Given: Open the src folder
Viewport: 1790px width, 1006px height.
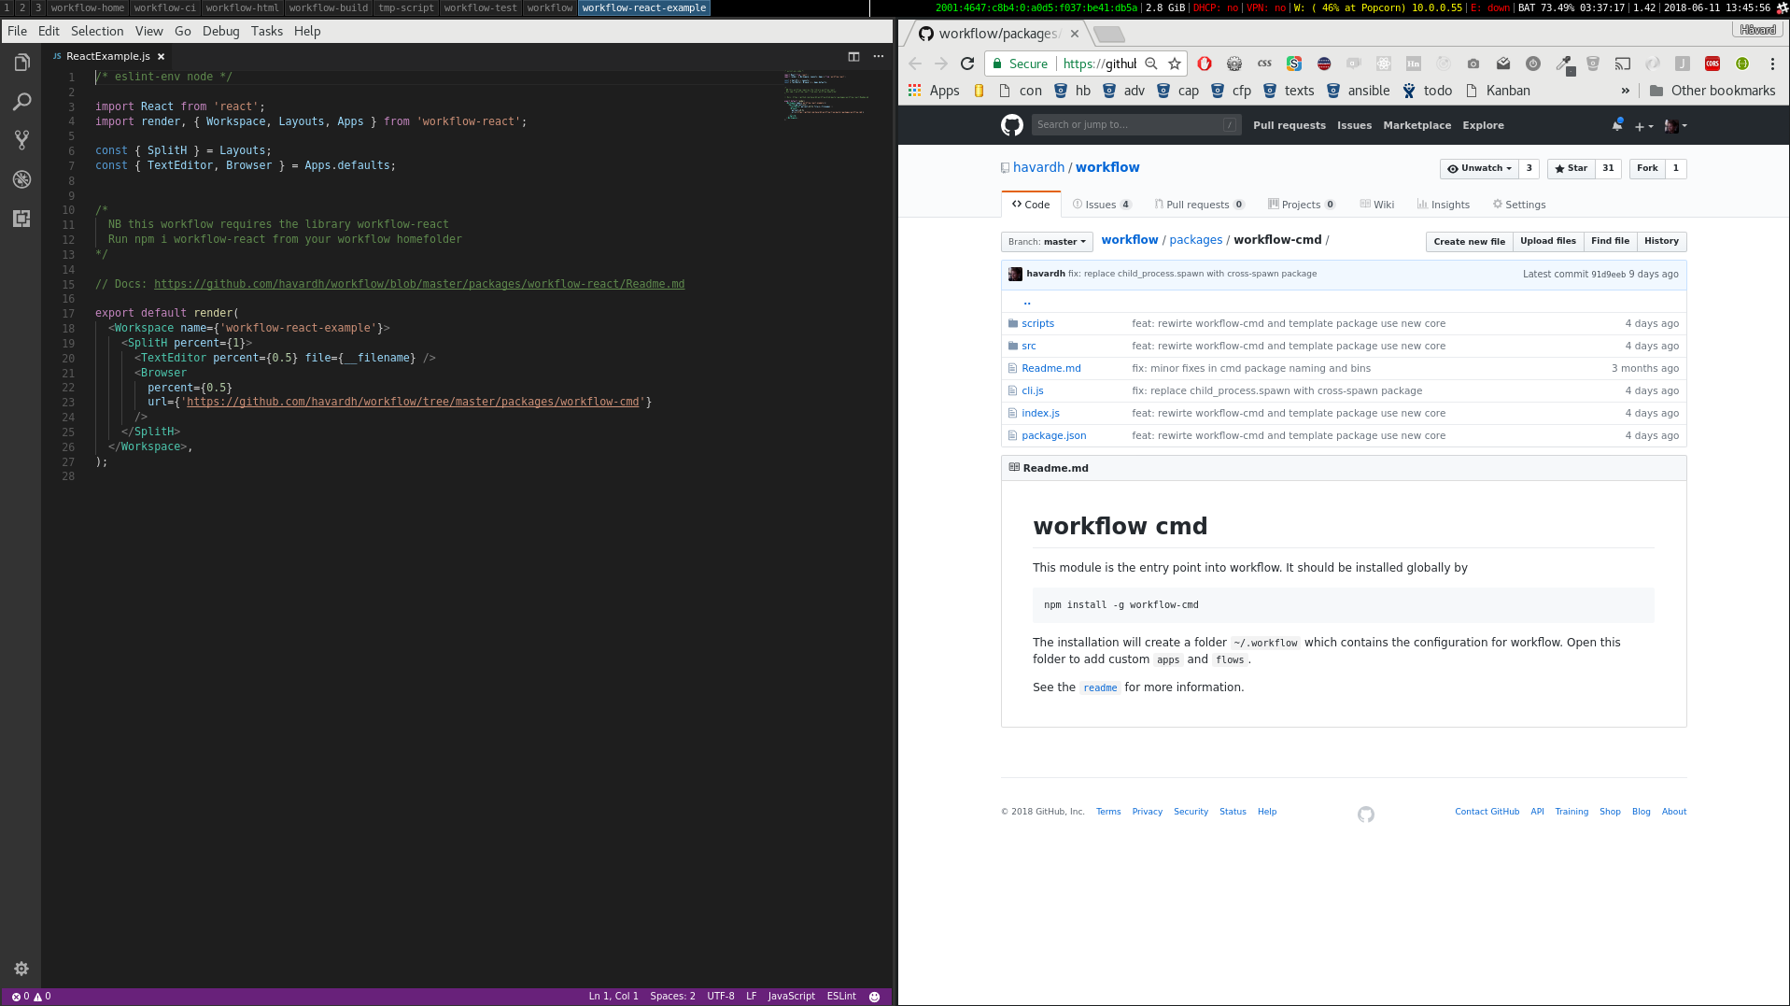Looking at the screenshot, I should (x=1028, y=346).
